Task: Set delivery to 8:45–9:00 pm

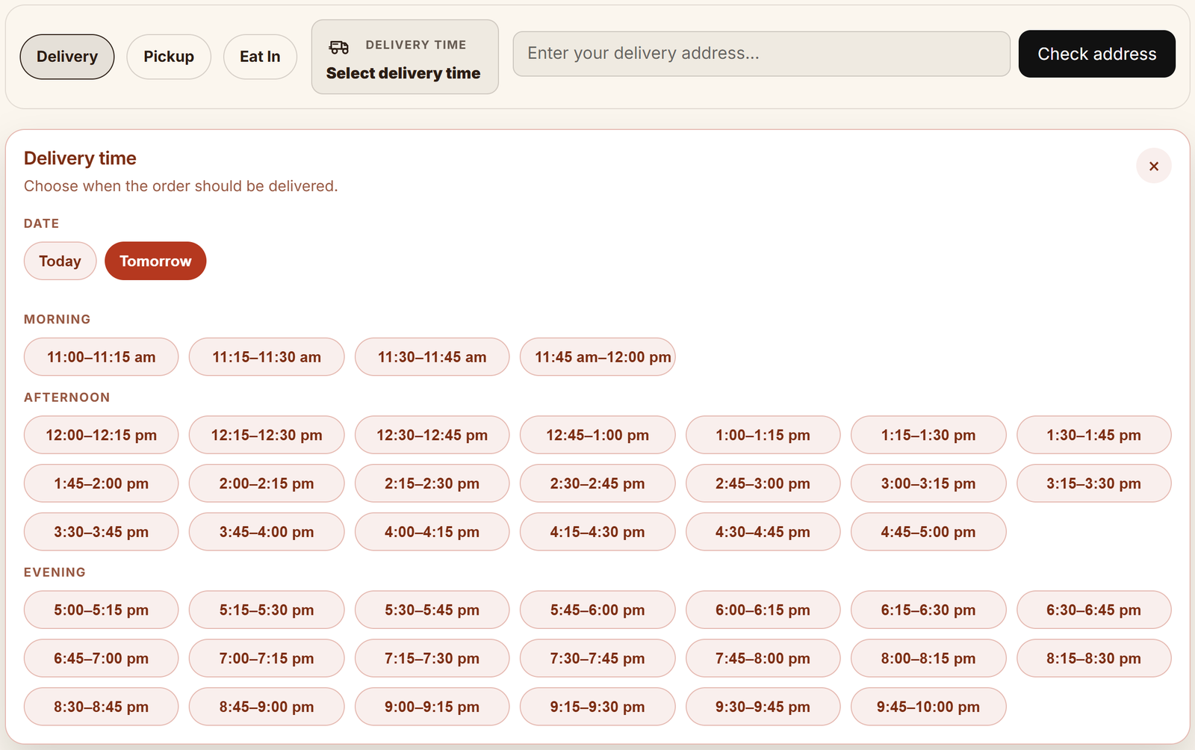Action: coord(267,707)
